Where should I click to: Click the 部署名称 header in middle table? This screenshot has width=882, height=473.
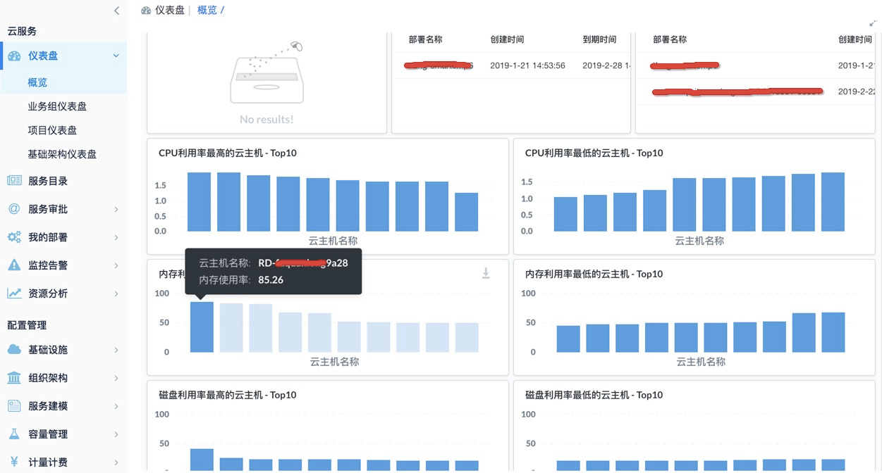click(425, 39)
